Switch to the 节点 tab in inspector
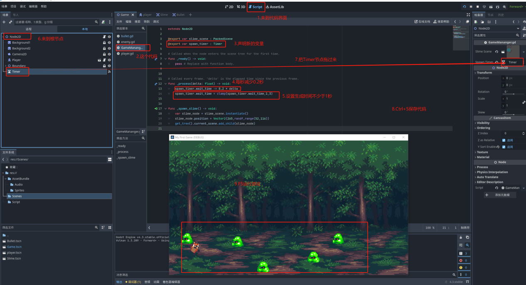Screen dimensions: 526x285 (x=490, y=15)
